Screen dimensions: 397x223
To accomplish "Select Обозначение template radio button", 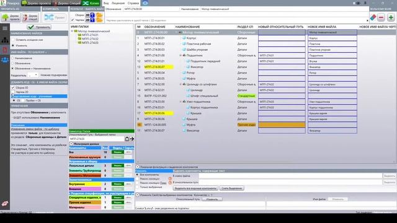I will tap(12, 63).
